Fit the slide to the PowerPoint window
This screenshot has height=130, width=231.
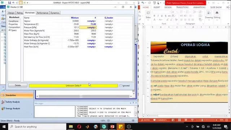pyautogui.click(x=227, y=120)
